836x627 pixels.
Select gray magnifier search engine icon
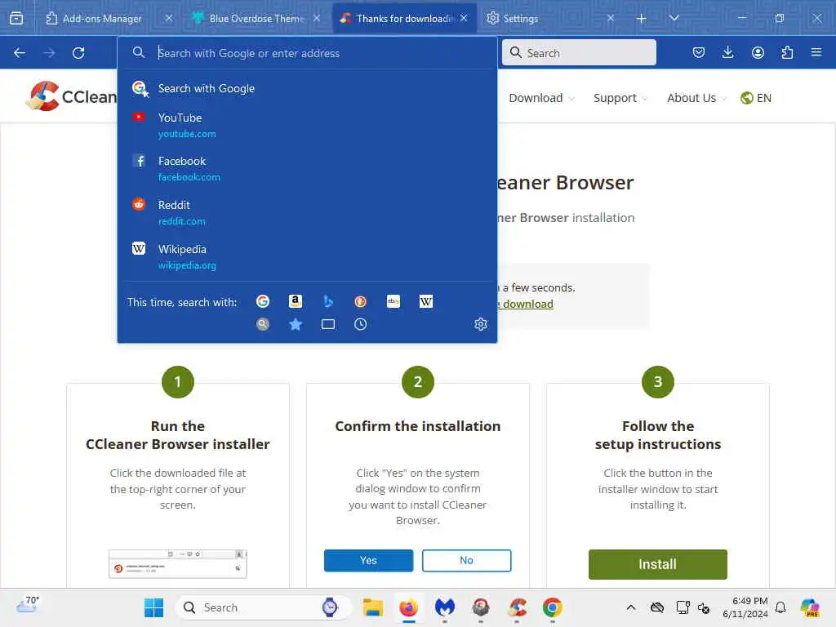(263, 324)
